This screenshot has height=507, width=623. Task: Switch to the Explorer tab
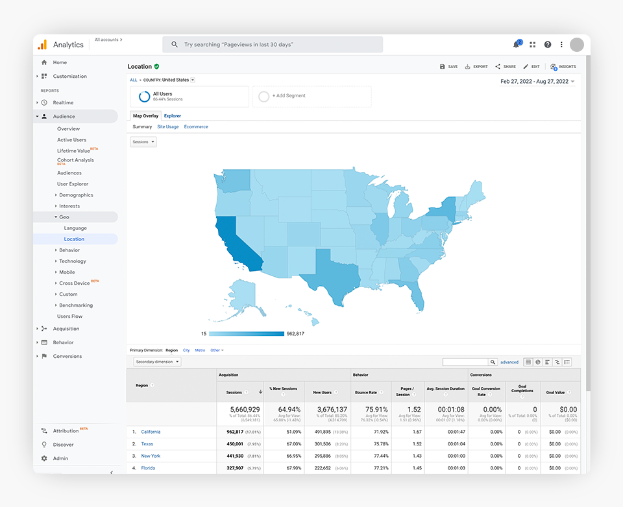(x=172, y=116)
